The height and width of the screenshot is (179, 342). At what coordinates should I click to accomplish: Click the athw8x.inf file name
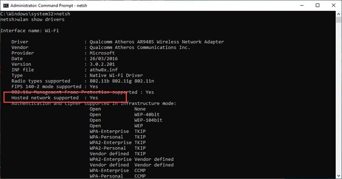104,69
